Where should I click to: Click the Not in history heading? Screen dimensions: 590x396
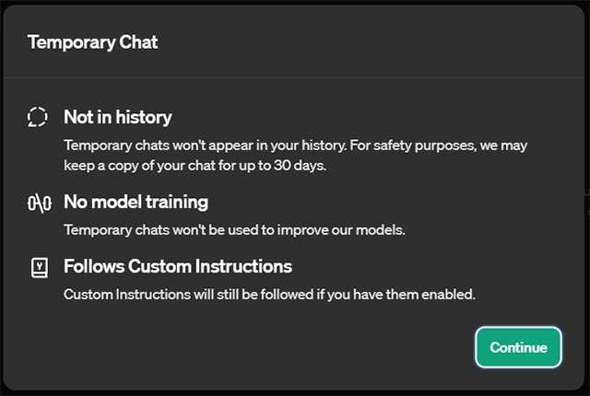117,118
